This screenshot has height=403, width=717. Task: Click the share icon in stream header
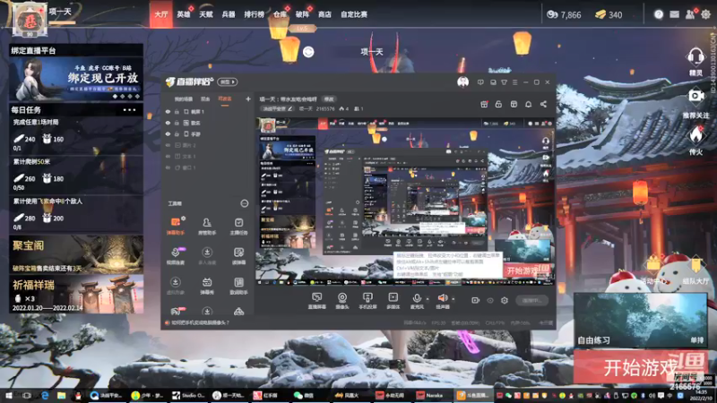[543, 104]
